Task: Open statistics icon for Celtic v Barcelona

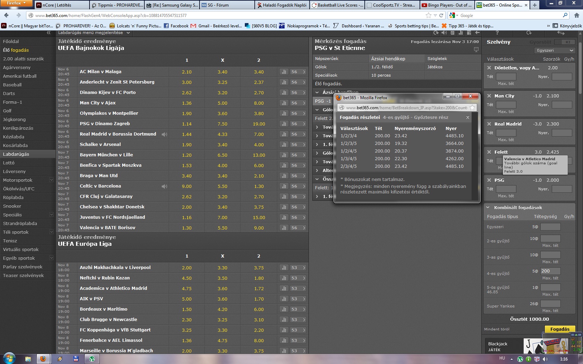Action: coord(284,186)
